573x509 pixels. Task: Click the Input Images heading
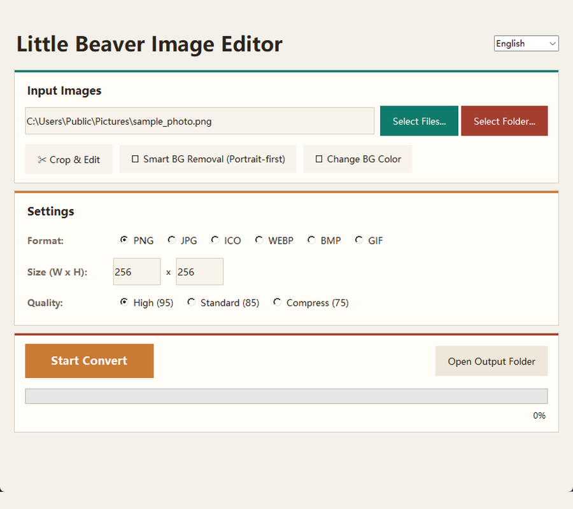64,90
